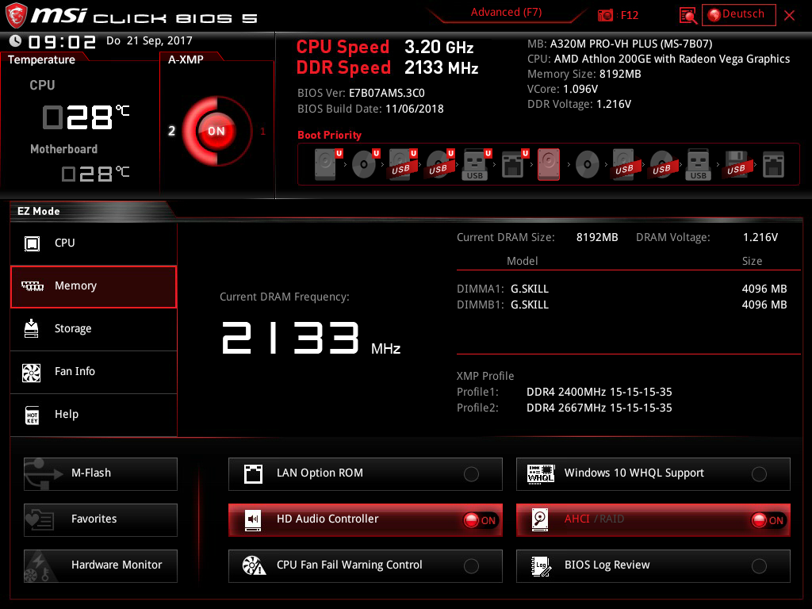
Task: Take a screenshot with the F12 camera icon
Action: [605, 15]
